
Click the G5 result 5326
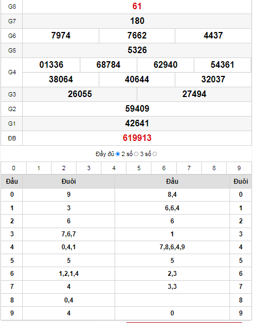coord(137,50)
